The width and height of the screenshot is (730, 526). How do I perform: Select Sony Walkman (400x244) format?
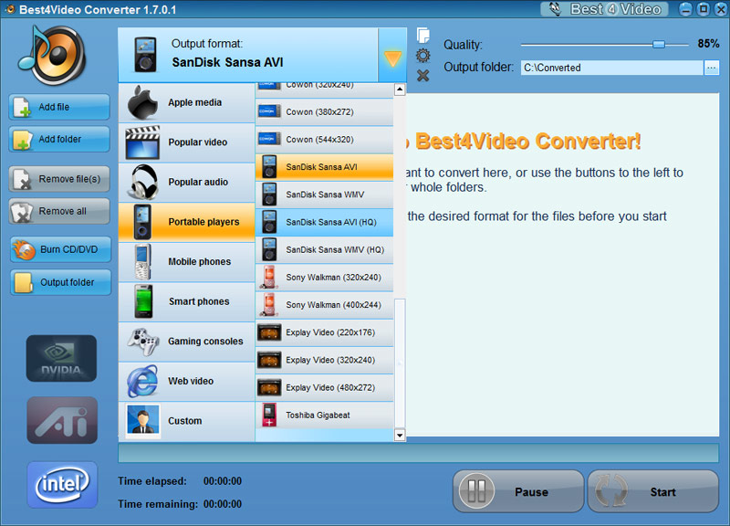tap(325, 305)
